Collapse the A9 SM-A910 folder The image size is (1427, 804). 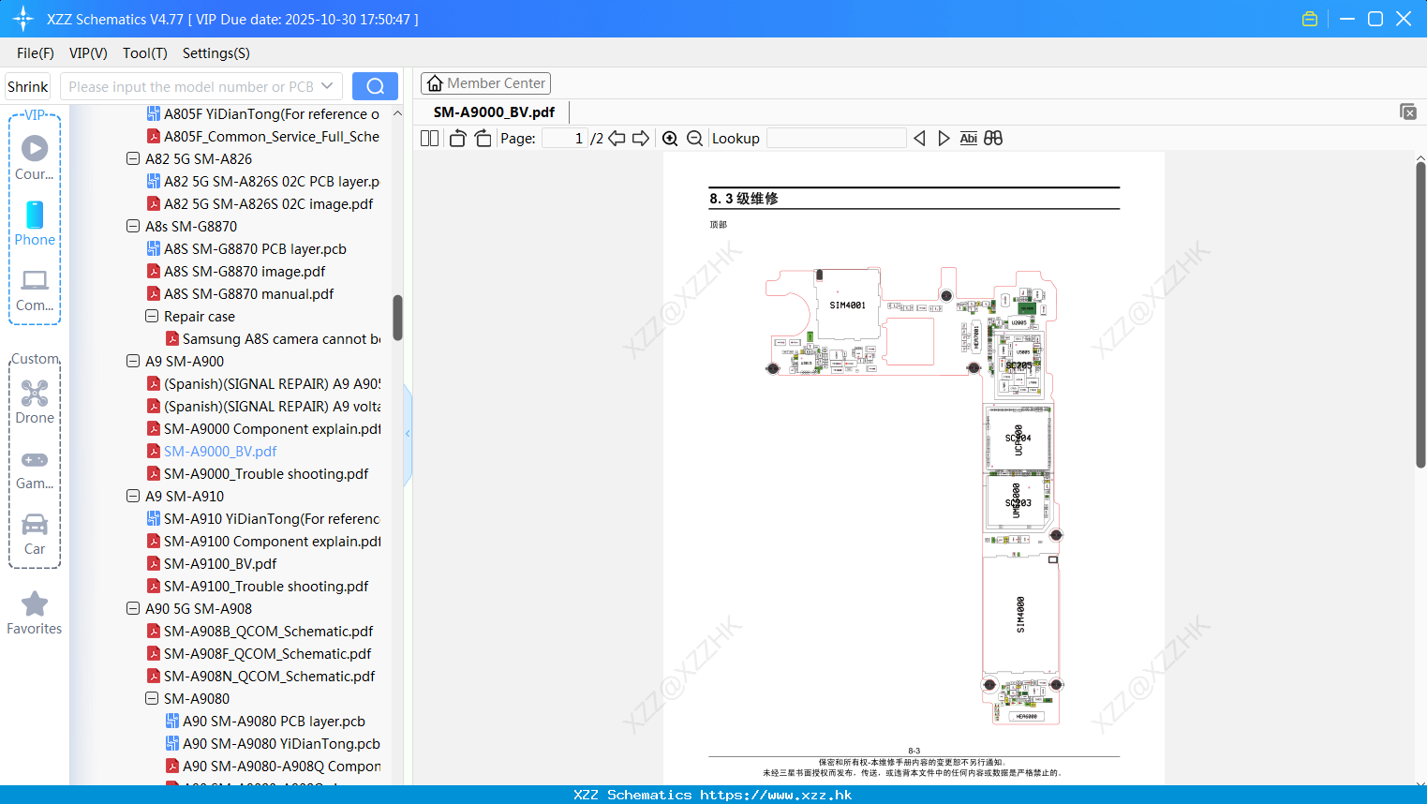click(x=133, y=497)
